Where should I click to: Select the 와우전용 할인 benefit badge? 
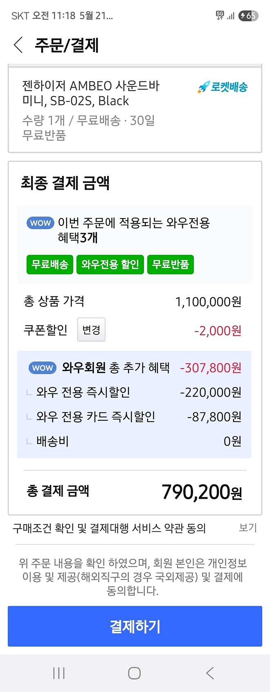[110, 265]
